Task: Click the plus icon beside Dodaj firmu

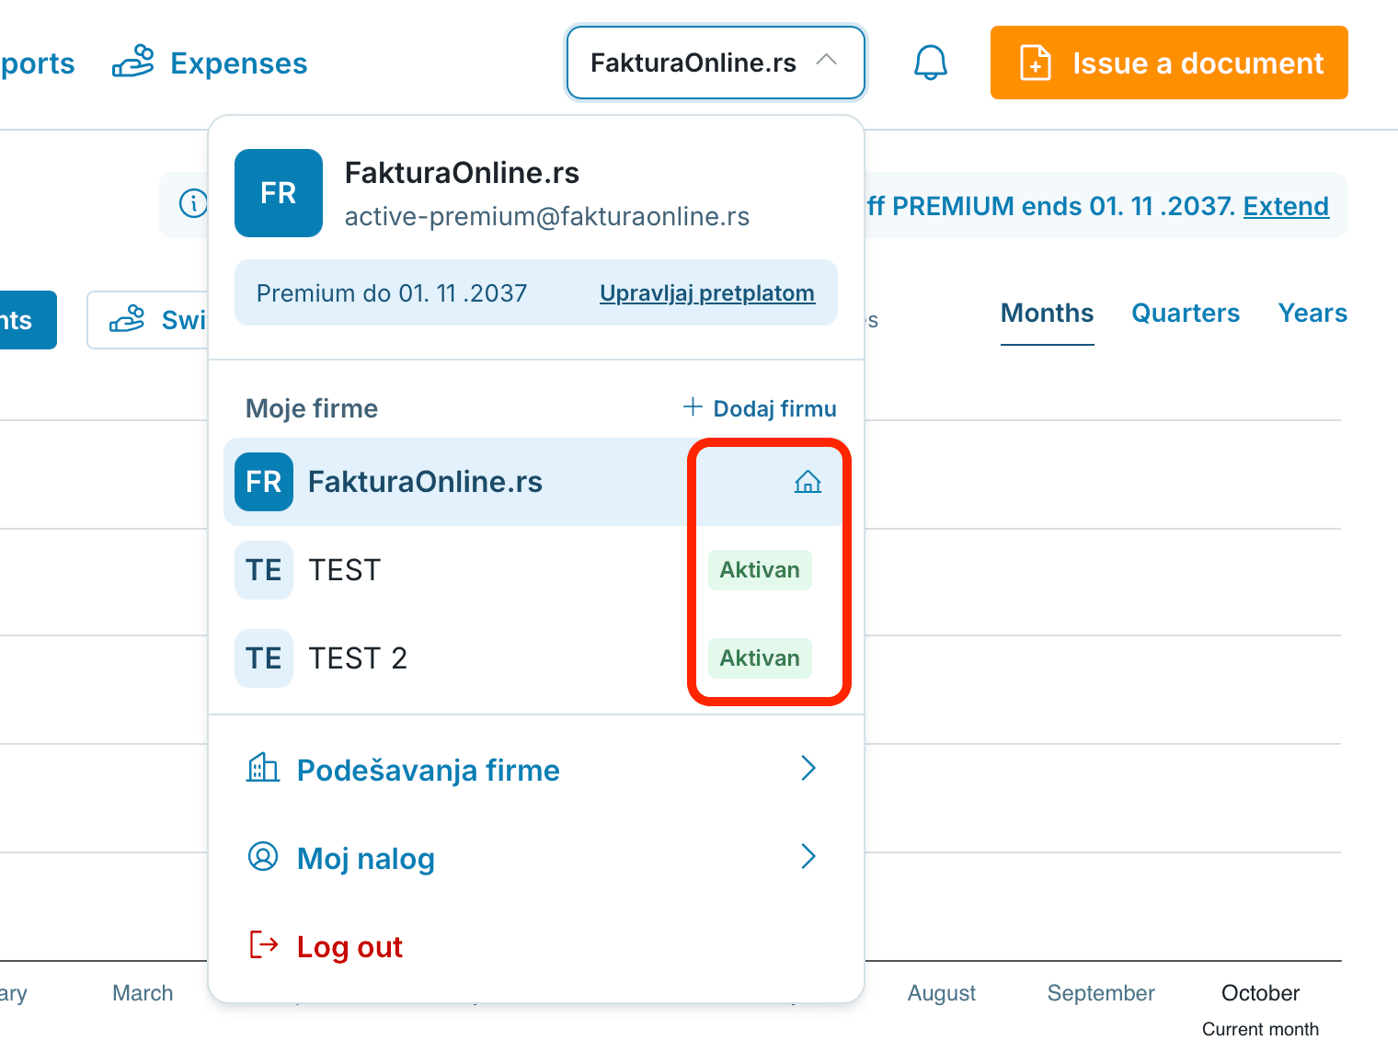Action: (693, 406)
